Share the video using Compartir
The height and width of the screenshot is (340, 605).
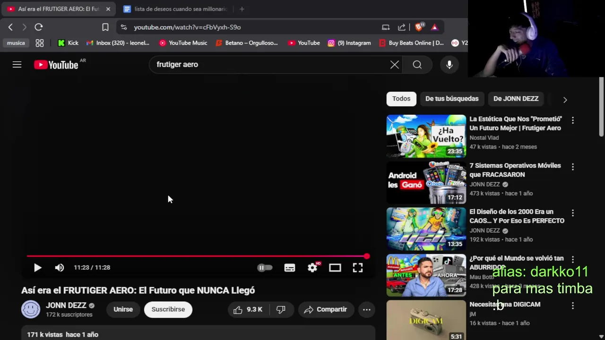tap(326, 309)
